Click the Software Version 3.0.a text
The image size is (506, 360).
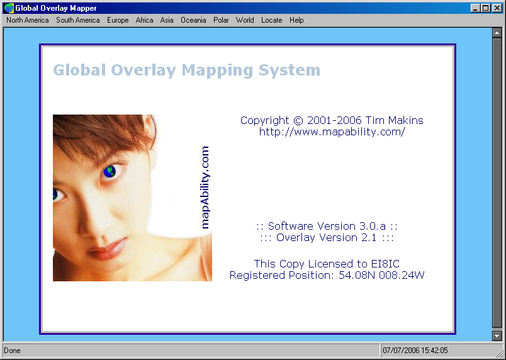(327, 226)
